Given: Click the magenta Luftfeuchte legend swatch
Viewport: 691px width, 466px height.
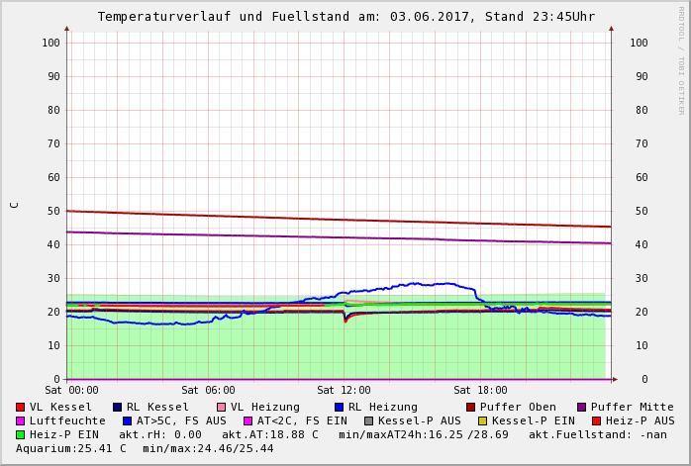Looking at the screenshot, I should (21, 420).
